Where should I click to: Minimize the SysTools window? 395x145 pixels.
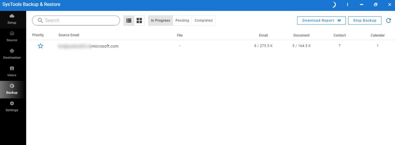[x=361, y=4]
